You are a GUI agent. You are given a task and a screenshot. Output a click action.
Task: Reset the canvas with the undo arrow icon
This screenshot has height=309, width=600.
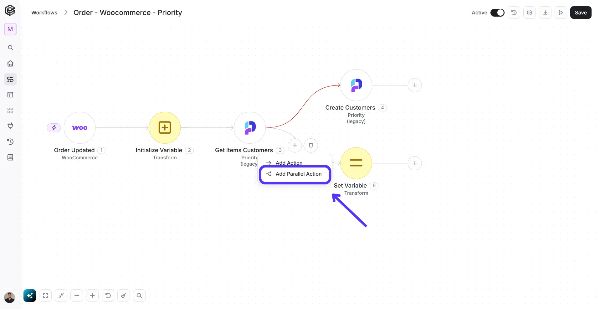[108, 296]
